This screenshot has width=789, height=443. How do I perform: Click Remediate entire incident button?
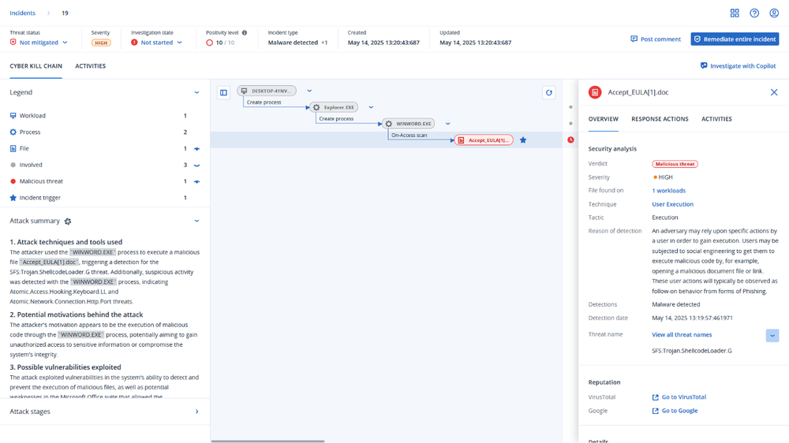point(735,39)
